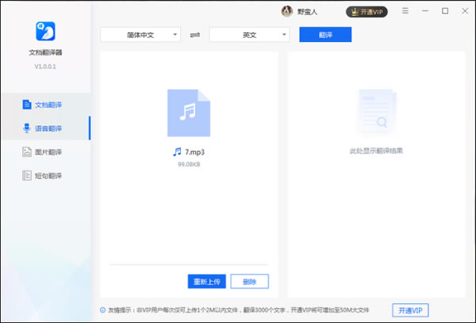Open the 英文 target language dropdown
This screenshot has height=323, width=476.
tap(249, 35)
